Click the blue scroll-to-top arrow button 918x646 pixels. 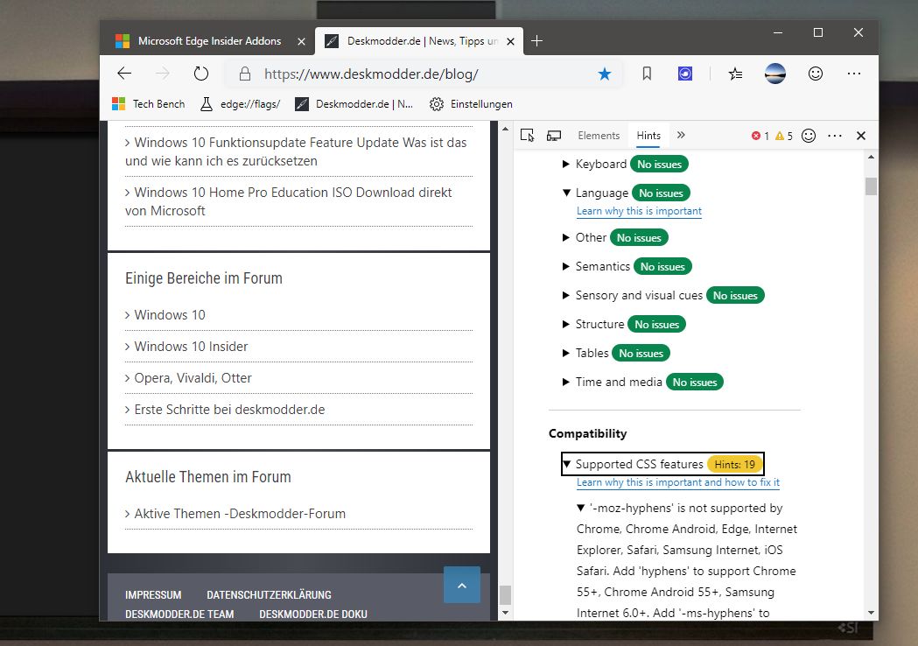pos(462,585)
